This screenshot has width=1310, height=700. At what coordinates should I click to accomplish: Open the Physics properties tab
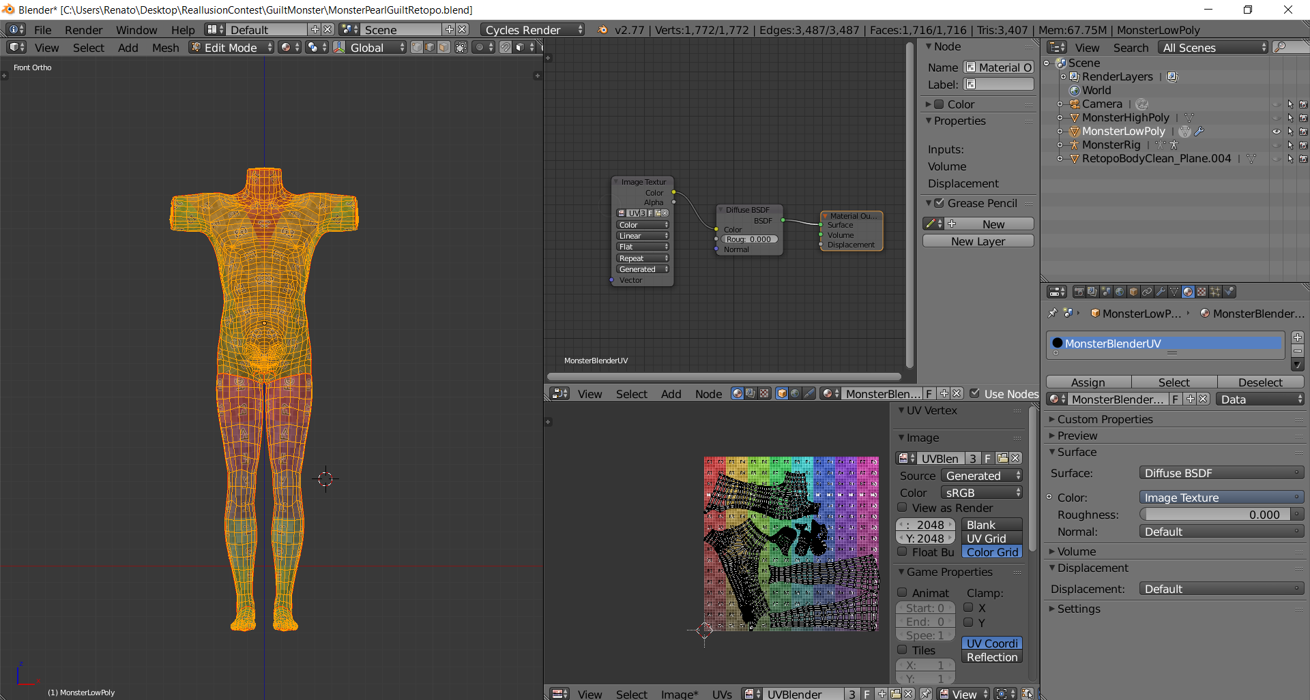point(1229,292)
